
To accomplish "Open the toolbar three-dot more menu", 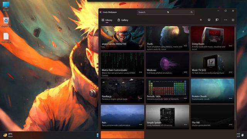I will tap(225, 20).
